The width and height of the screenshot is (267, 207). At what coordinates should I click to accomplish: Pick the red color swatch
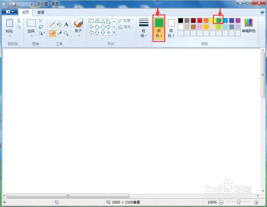coord(199,21)
